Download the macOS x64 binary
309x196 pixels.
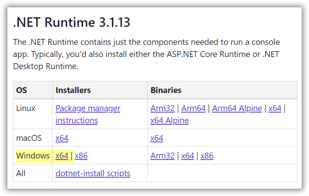157,138
